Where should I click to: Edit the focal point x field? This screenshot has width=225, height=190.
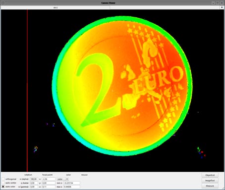coord(49,179)
